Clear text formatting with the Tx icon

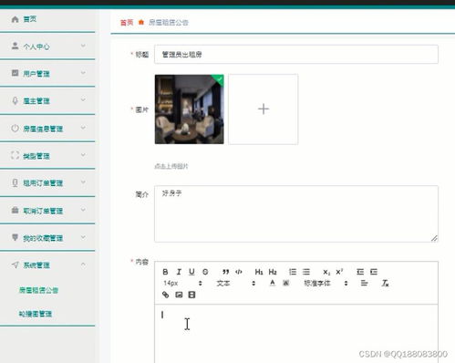tap(385, 284)
